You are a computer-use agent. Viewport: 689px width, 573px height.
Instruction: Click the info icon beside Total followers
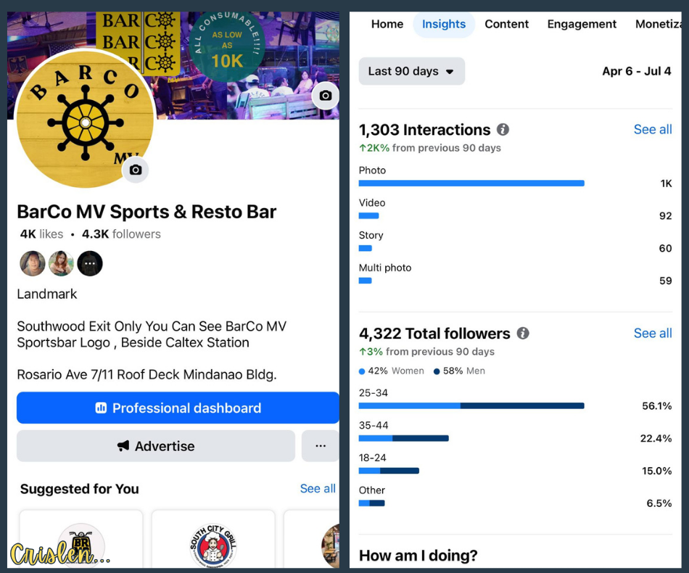[x=522, y=334]
